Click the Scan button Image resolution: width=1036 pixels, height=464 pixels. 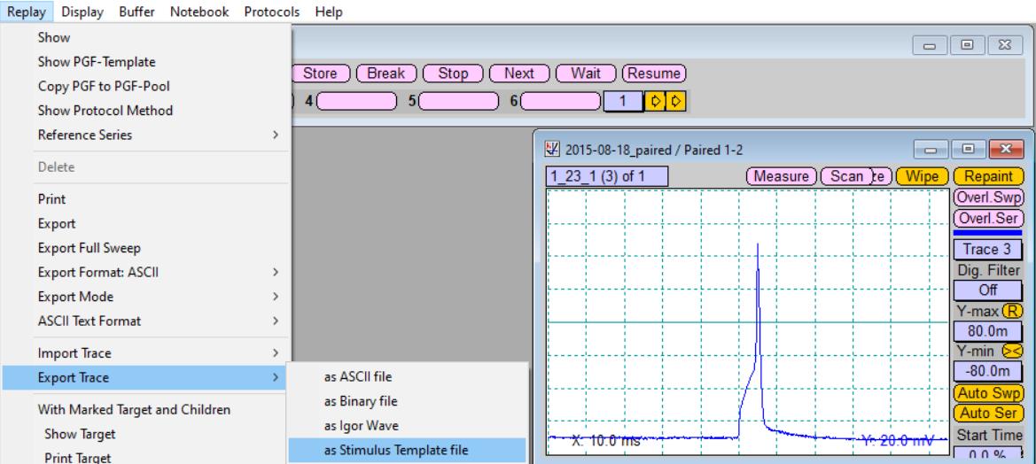847,176
